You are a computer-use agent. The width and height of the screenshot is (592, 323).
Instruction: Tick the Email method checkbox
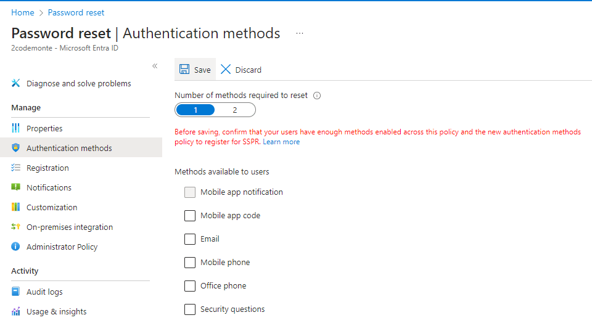point(190,239)
